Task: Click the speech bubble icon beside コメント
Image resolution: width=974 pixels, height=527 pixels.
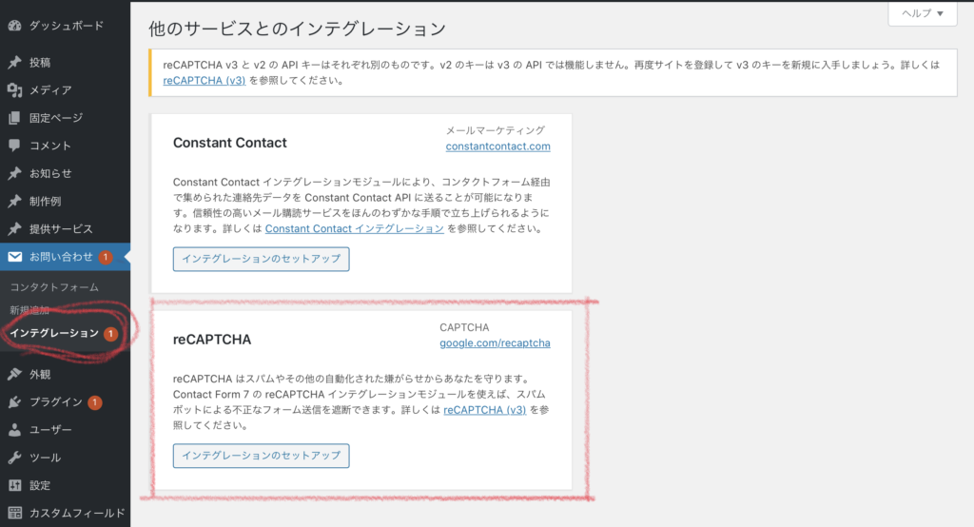Action: [15, 146]
